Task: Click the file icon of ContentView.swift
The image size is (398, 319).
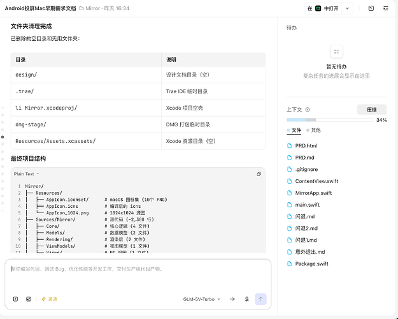Action: [289, 181]
